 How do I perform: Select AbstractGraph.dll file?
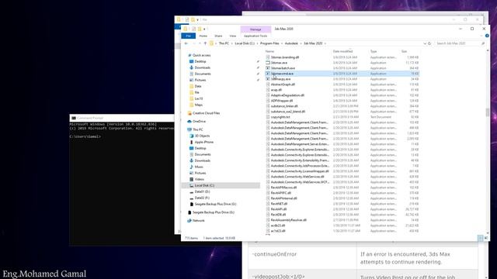click(283, 84)
